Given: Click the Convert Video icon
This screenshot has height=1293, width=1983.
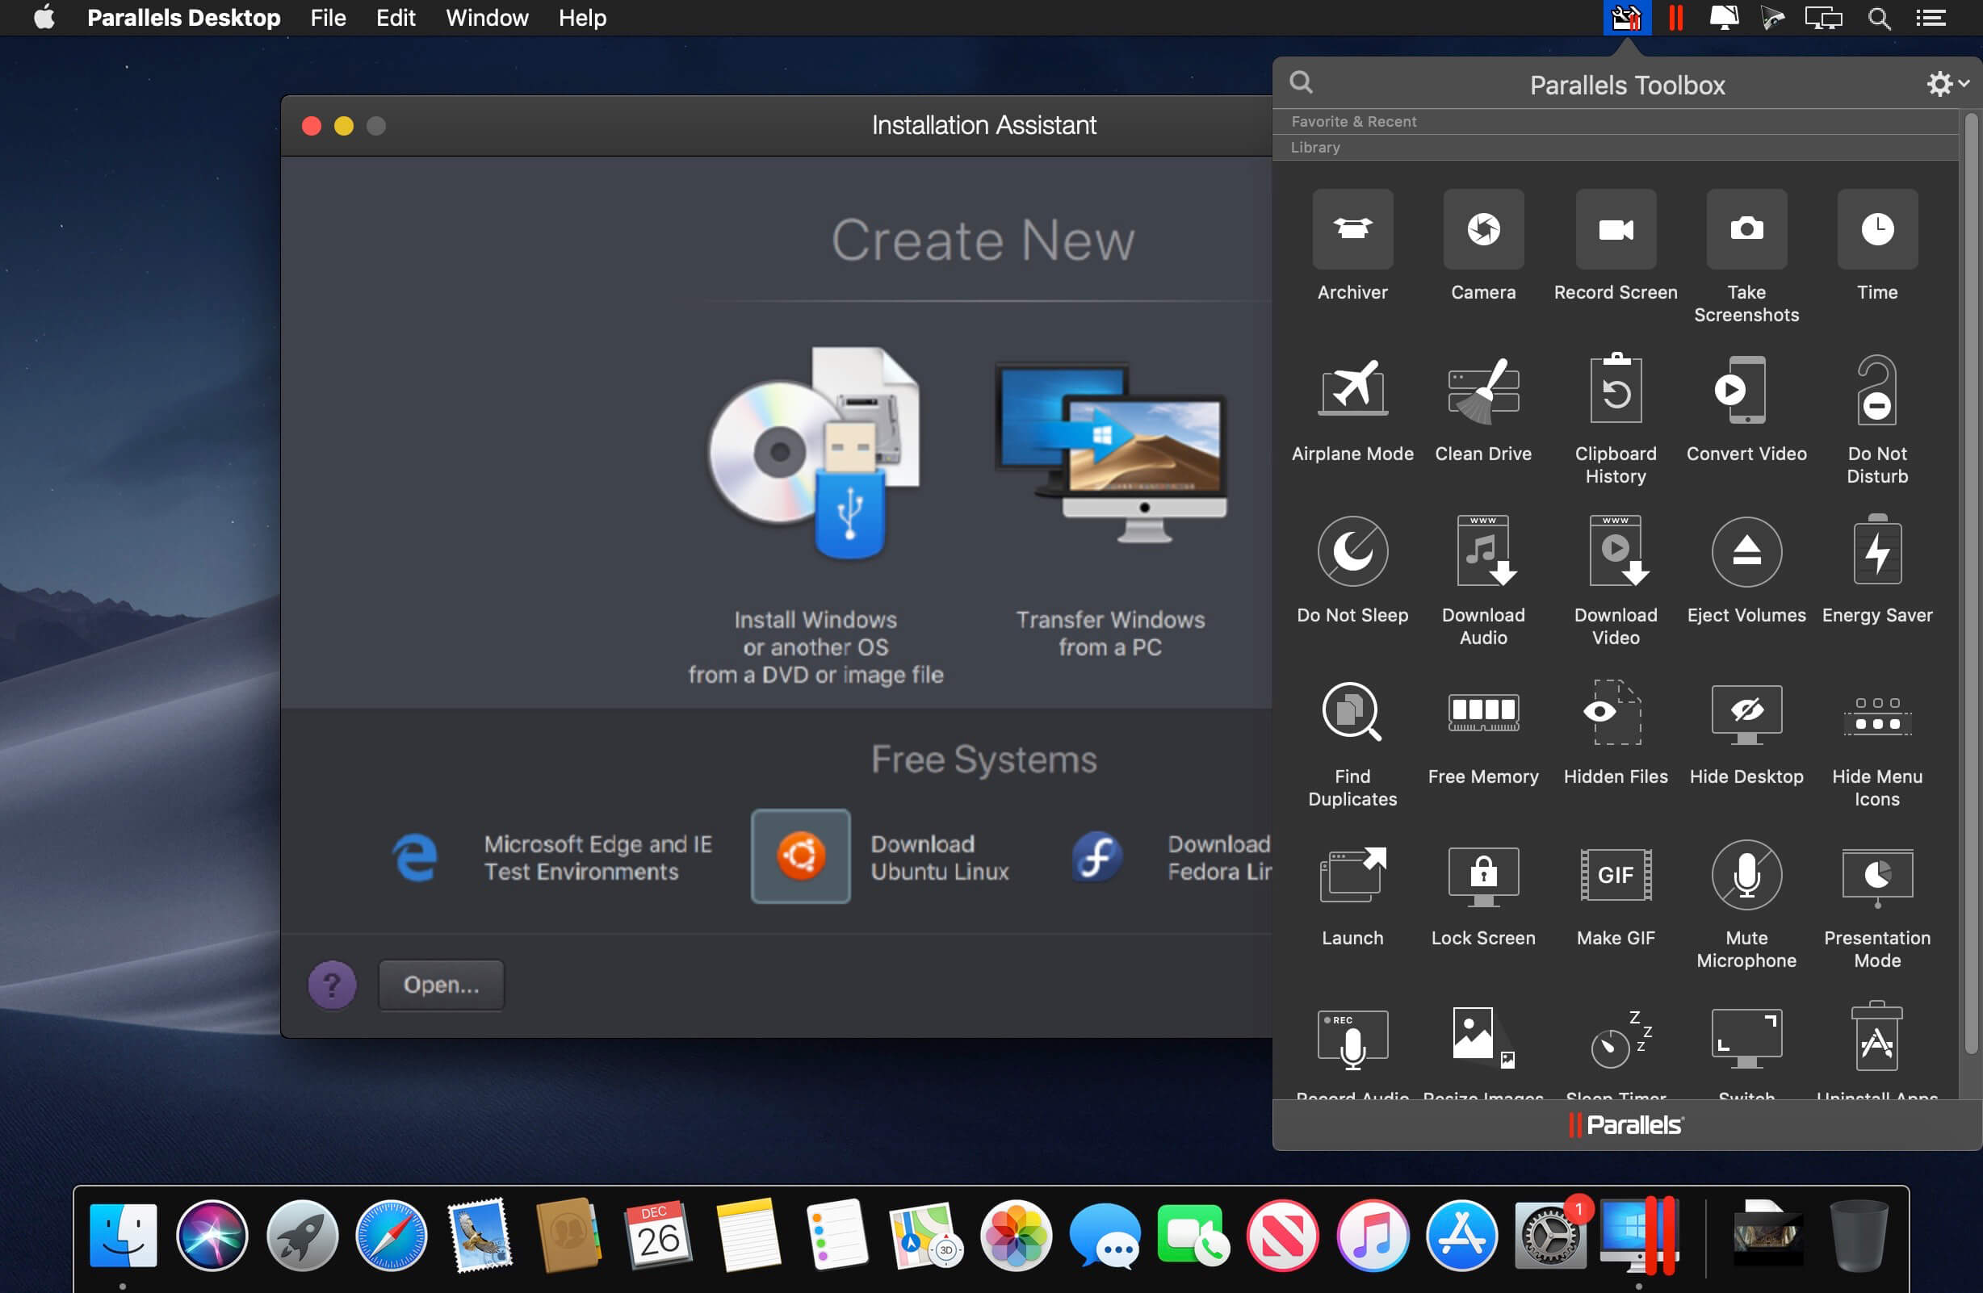Looking at the screenshot, I should click(1746, 390).
